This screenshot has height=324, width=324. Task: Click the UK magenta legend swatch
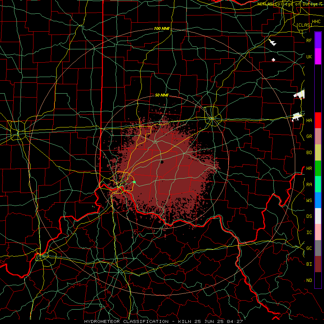click(318, 57)
